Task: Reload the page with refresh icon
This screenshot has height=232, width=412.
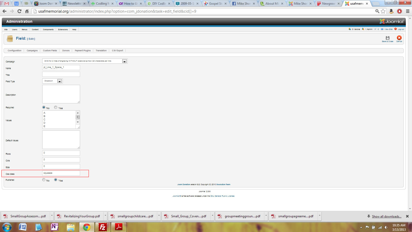Action: coord(19,11)
